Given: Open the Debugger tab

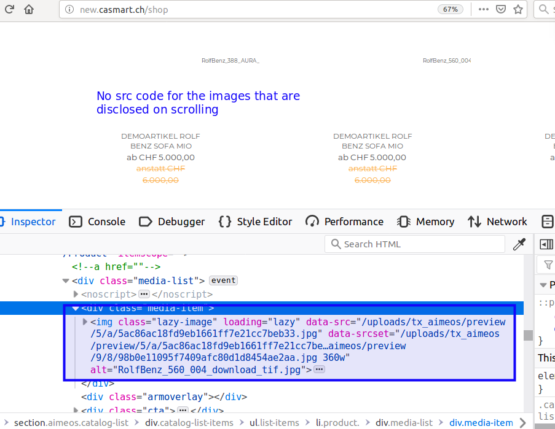Looking at the screenshot, I should (x=172, y=222).
